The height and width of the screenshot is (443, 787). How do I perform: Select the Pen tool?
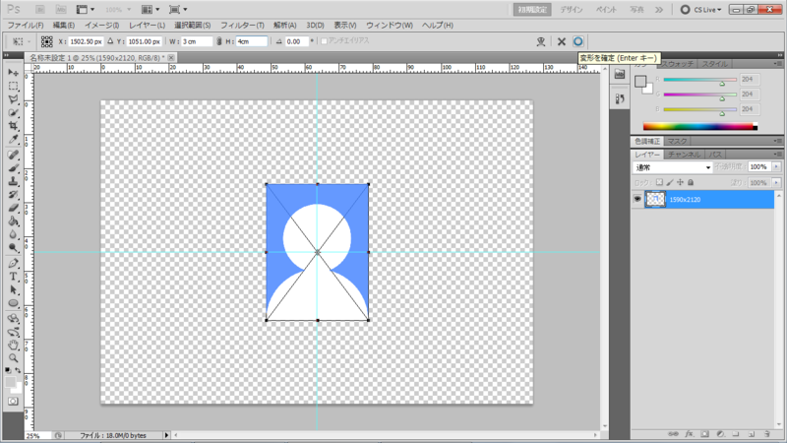[x=13, y=264]
